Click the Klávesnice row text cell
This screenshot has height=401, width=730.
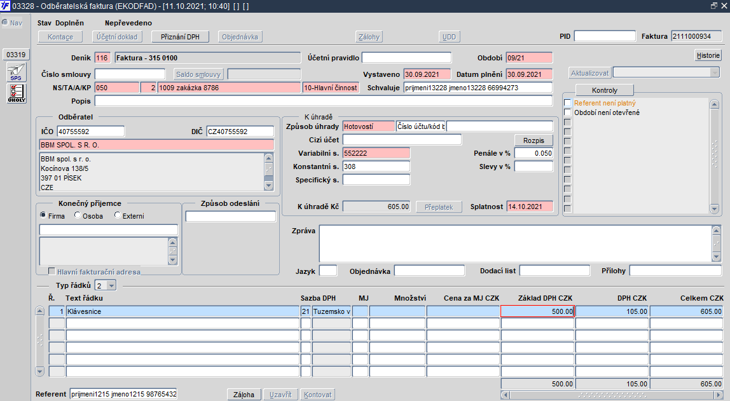click(182, 311)
